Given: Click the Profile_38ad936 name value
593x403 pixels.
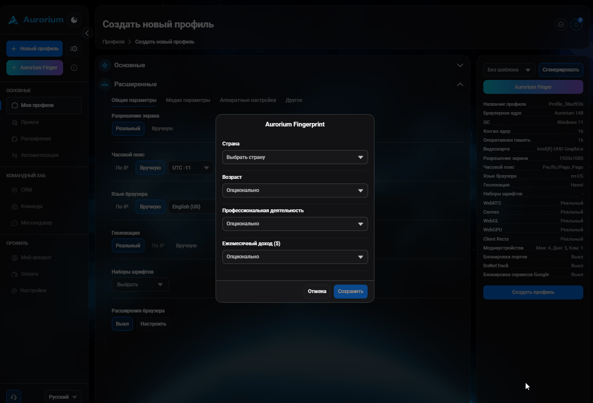Looking at the screenshot, I should tap(566, 104).
